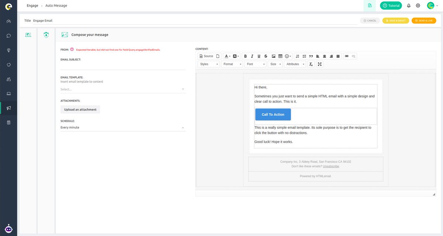Insert an image into the email body
Viewport: 443px width, 236px height.
[273, 56]
